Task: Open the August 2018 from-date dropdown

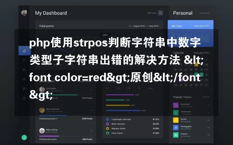Action: point(140,26)
